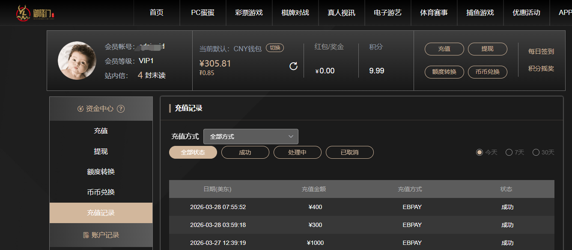This screenshot has height=250, width=572.
Task: Open the 全部方式 payment method dropdown
Action: 251,136
